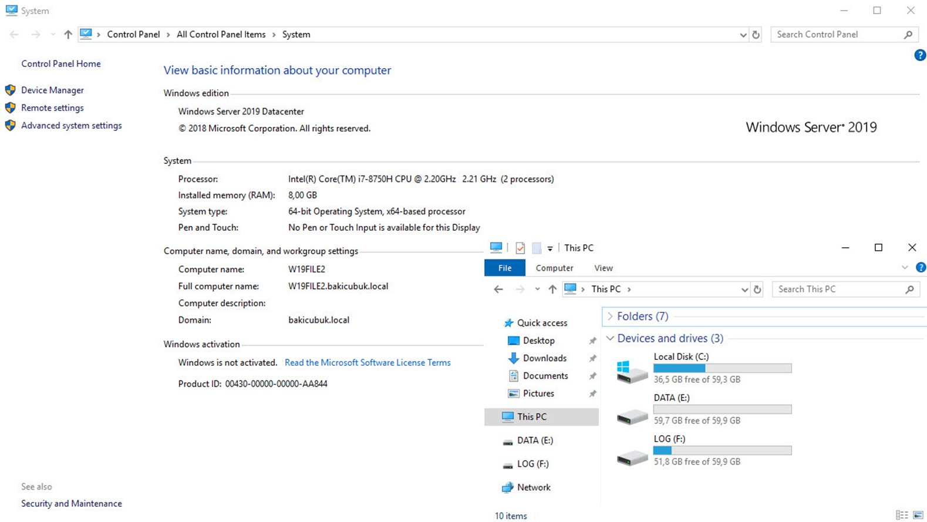
Task: Click the Remote settings shield icon
Action: (x=10, y=107)
